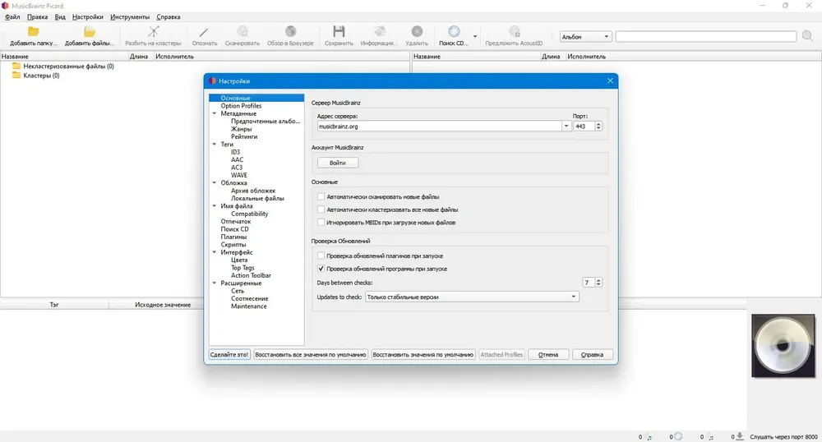822x442 pixels.
Task: Click the magnifier search icon
Action: (807, 36)
